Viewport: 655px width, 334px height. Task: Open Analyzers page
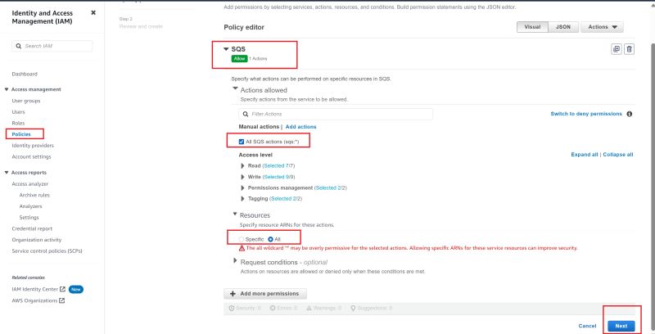(x=30, y=206)
